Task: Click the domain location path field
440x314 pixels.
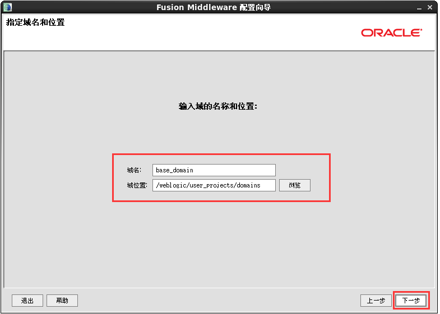Action: (x=214, y=185)
